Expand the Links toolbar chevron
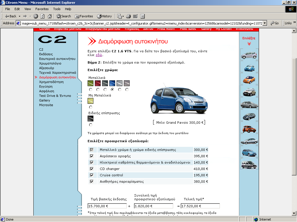Viewport: 297px width, 222px height. pyautogui.click(x=295, y=22)
